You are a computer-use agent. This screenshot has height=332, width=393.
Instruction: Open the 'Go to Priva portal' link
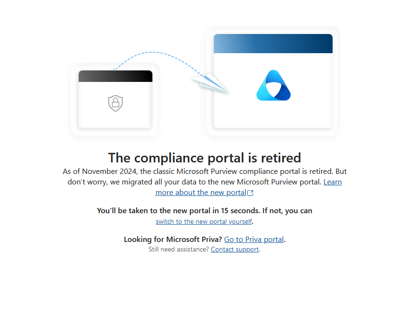254,239
